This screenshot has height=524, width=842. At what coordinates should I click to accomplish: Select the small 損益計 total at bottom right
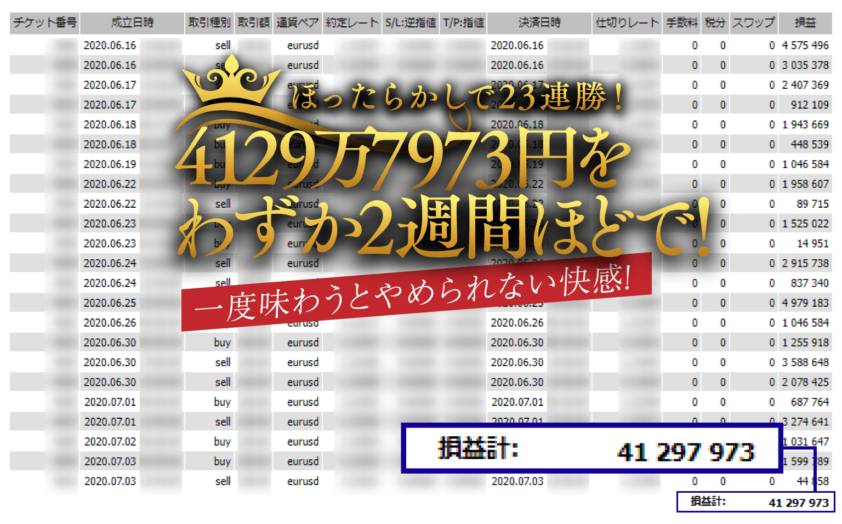pos(755,502)
